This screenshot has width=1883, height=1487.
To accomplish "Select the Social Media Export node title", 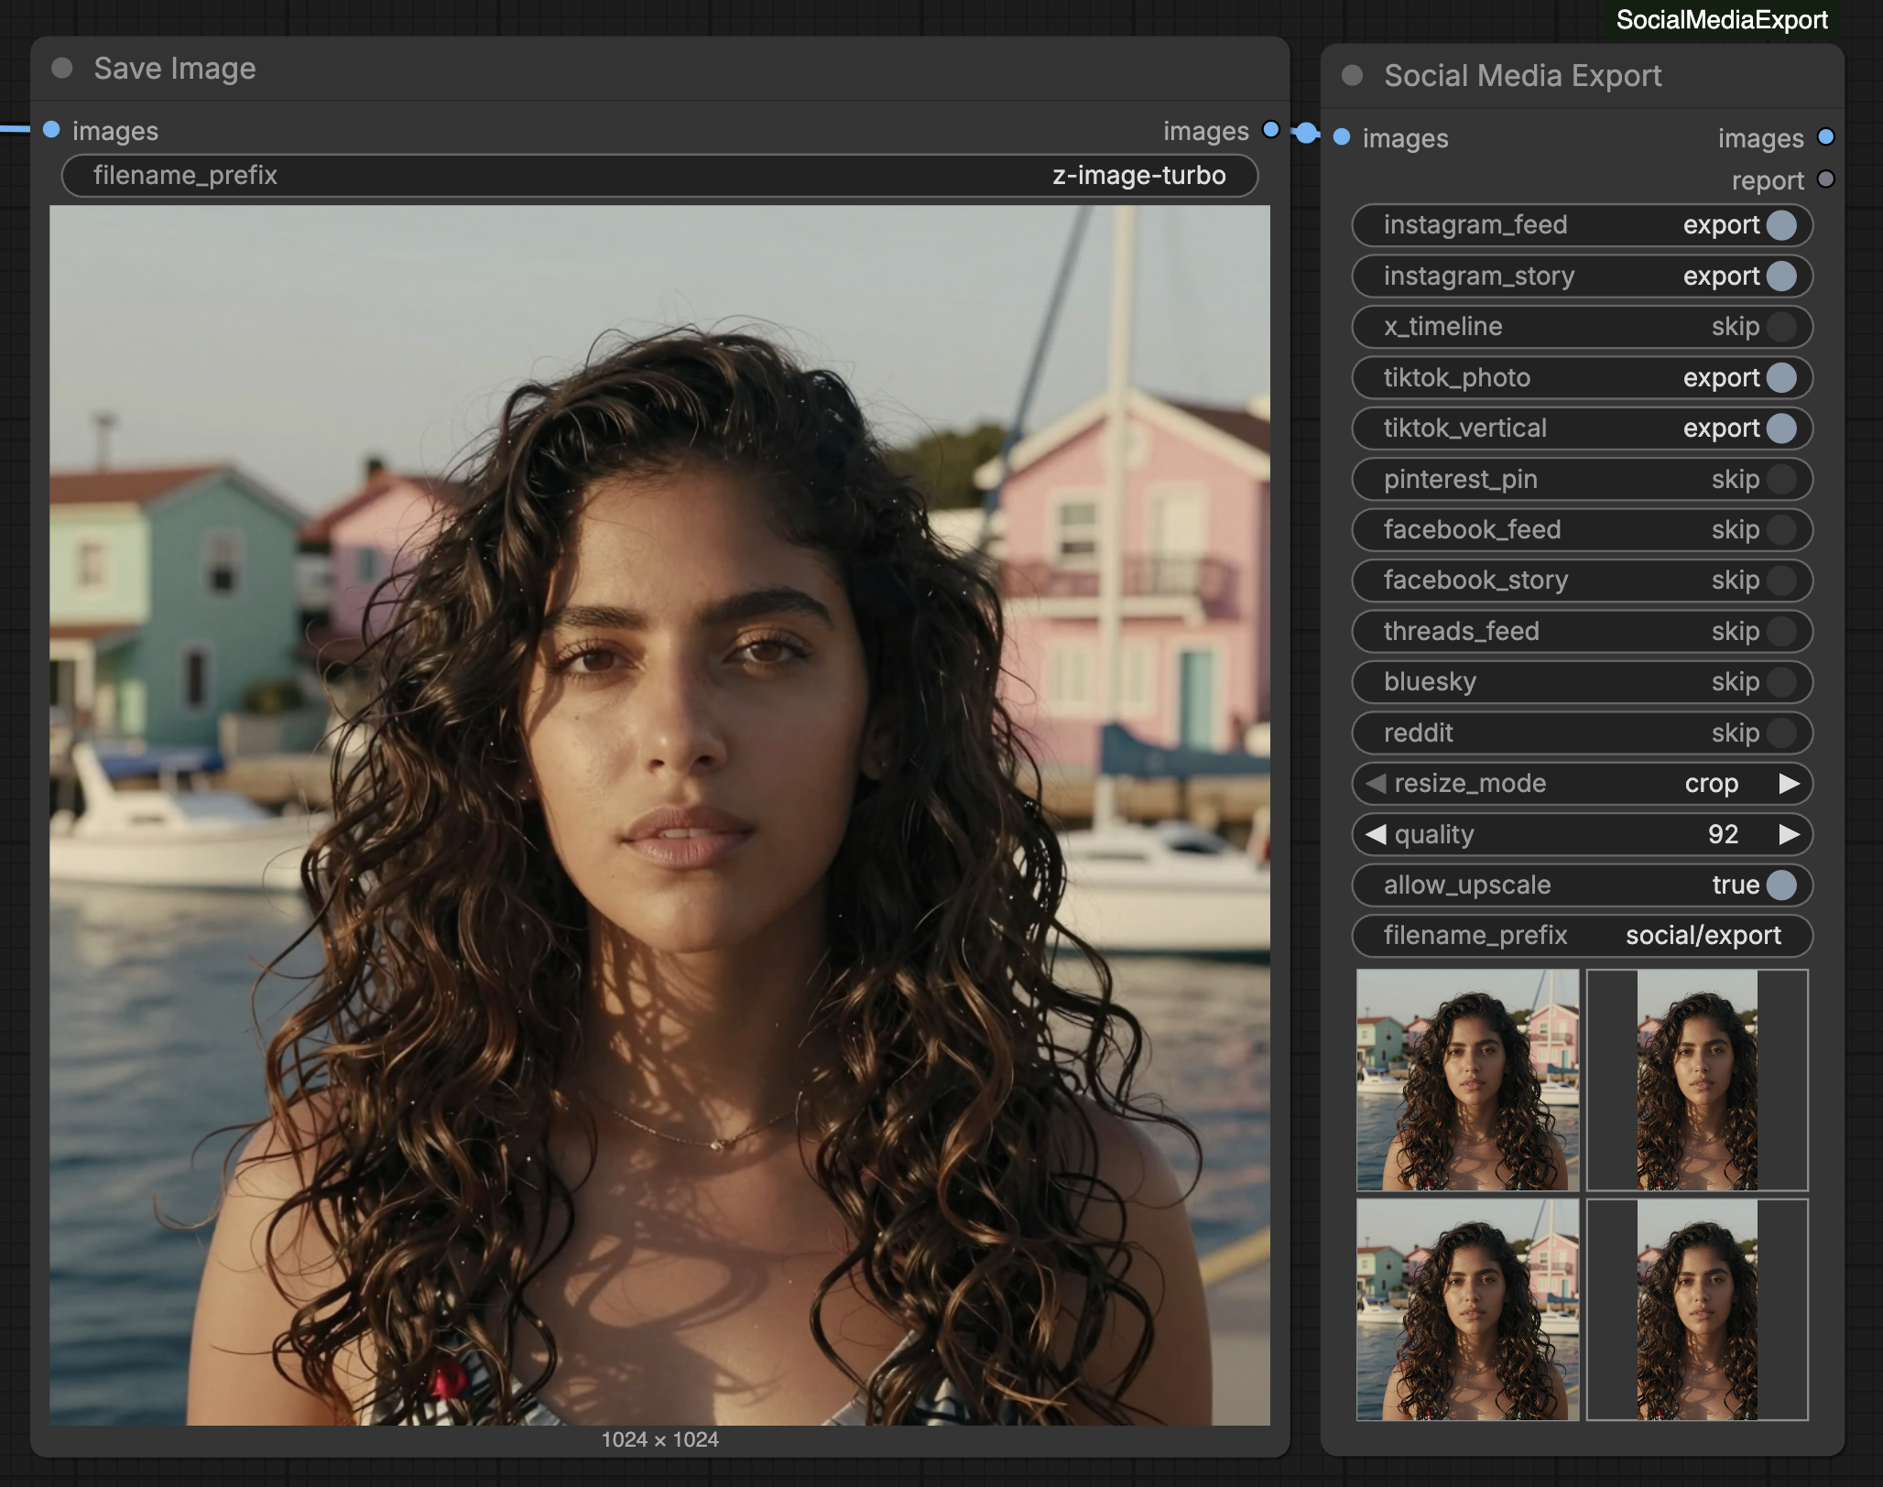I will [x=1522, y=75].
